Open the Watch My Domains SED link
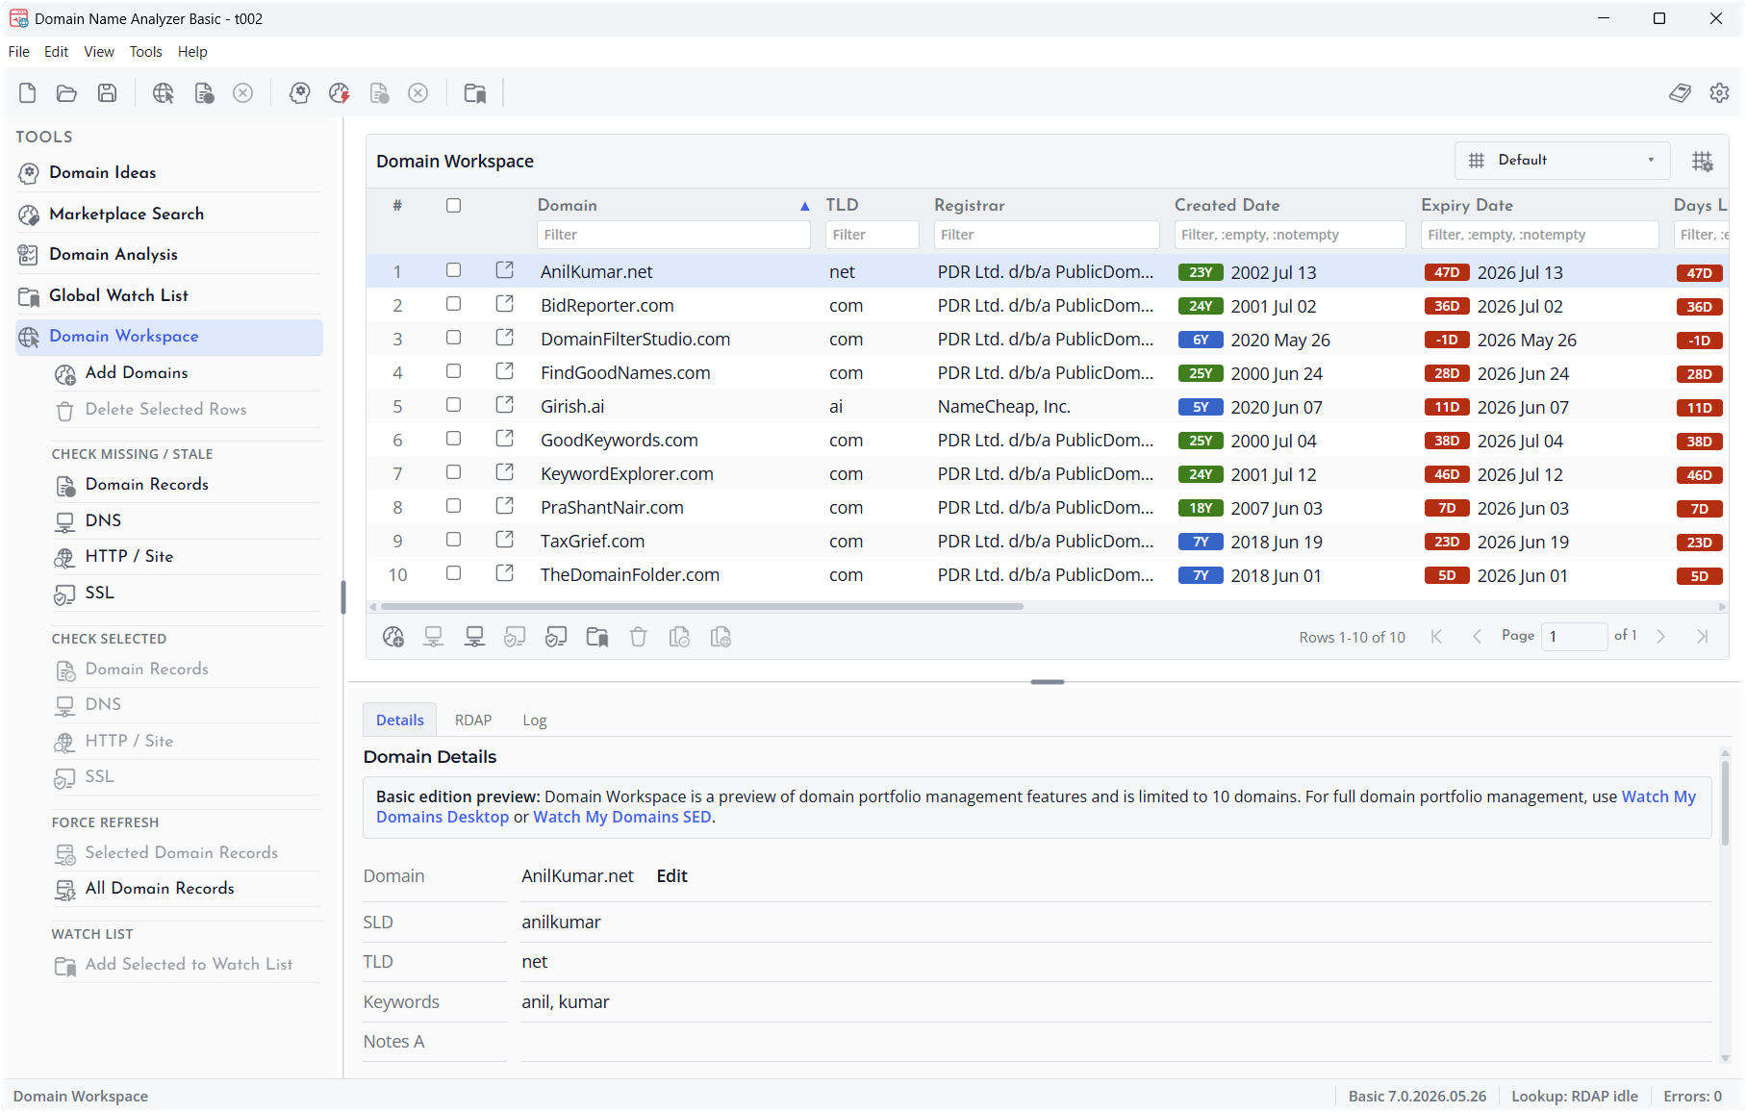 click(622, 818)
